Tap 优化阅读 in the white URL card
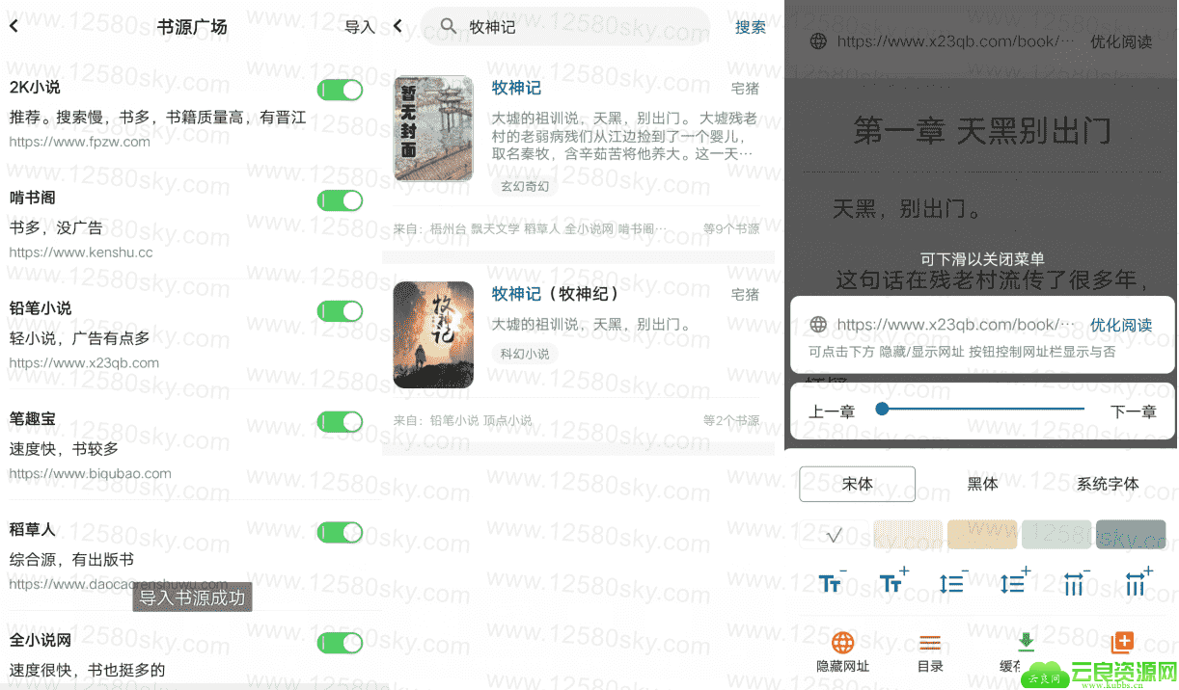 tap(1121, 325)
